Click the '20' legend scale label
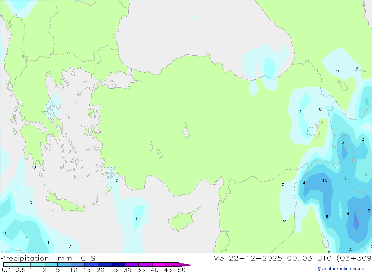 [x=100, y=270]
